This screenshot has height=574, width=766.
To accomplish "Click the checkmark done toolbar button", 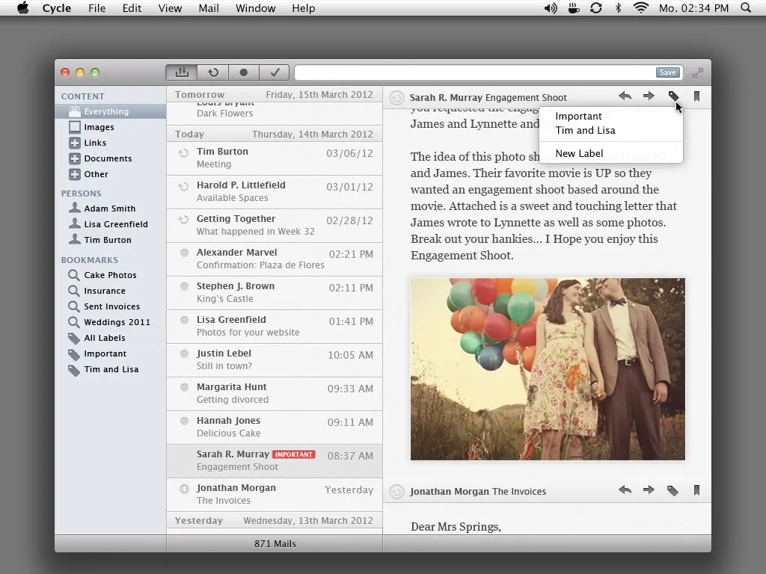I will (275, 72).
